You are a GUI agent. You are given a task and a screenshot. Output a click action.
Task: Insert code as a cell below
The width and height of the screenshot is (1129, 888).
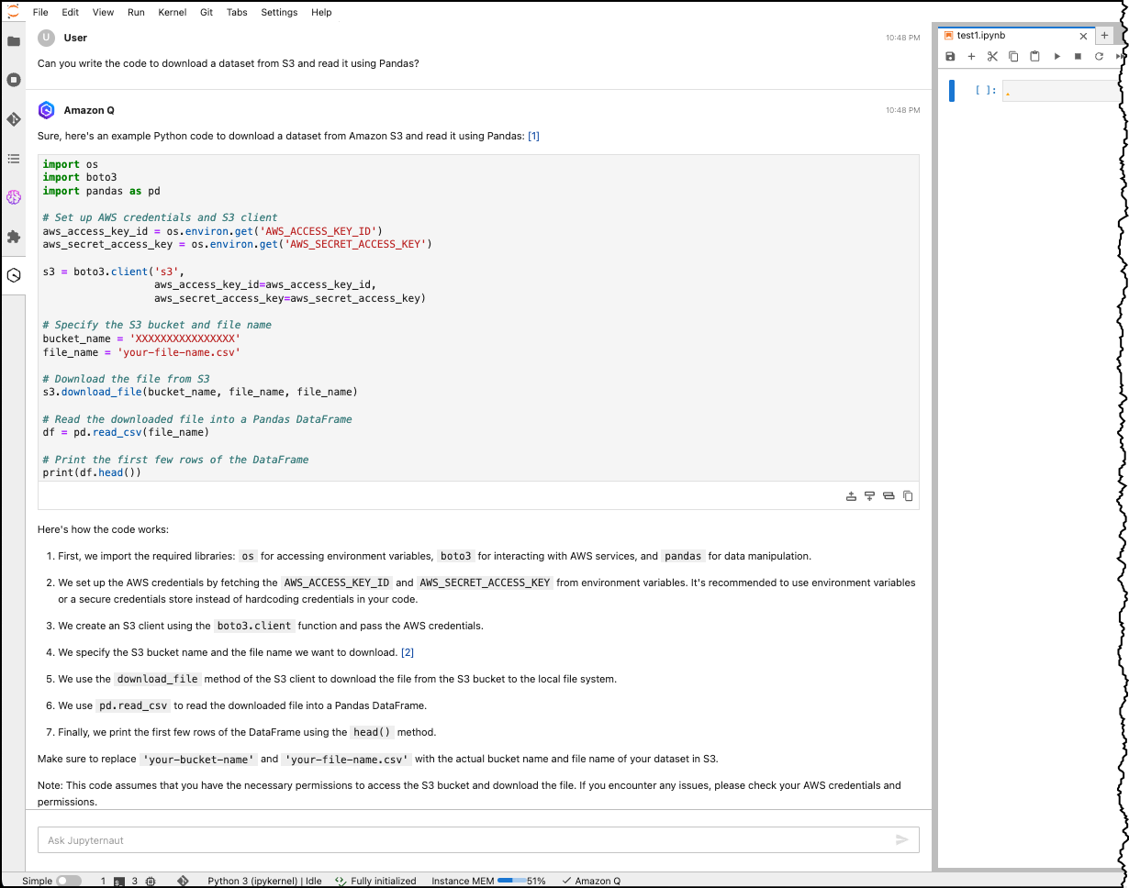(869, 496)
